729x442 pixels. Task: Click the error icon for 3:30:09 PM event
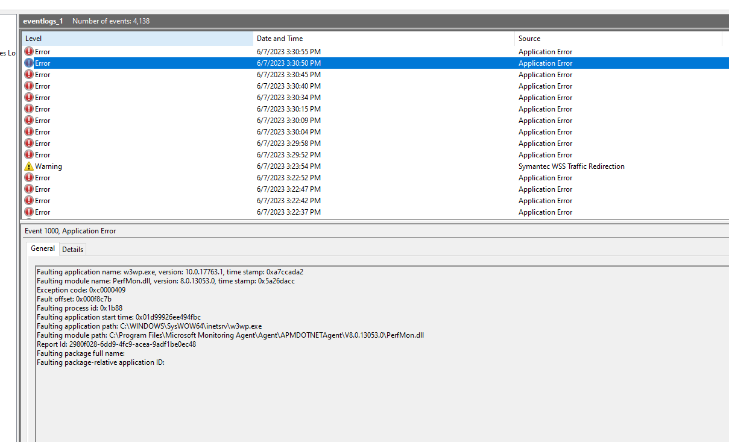29,121
